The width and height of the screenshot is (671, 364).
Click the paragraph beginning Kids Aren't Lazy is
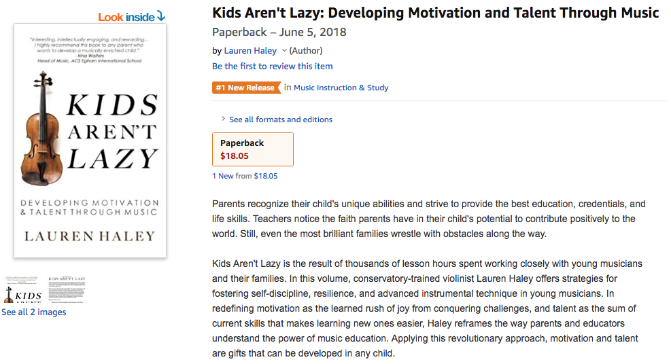click(x=428, y=308)
